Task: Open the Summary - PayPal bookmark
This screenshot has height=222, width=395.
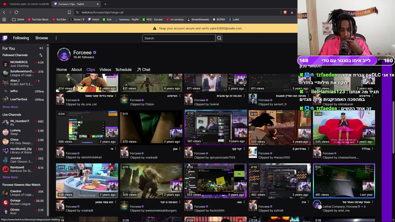Action: pos(127,19)
